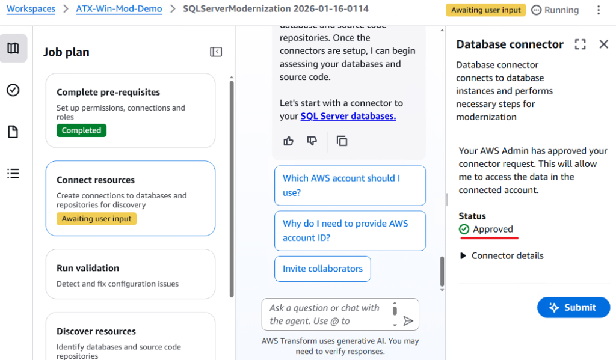
Task: Send the chat message arrow
Action: coord(408,321)
